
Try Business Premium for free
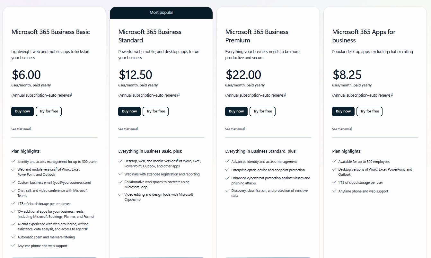pyautogui.click(x=262, y=111)
